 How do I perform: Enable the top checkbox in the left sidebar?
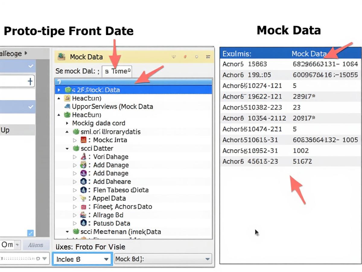30,66
